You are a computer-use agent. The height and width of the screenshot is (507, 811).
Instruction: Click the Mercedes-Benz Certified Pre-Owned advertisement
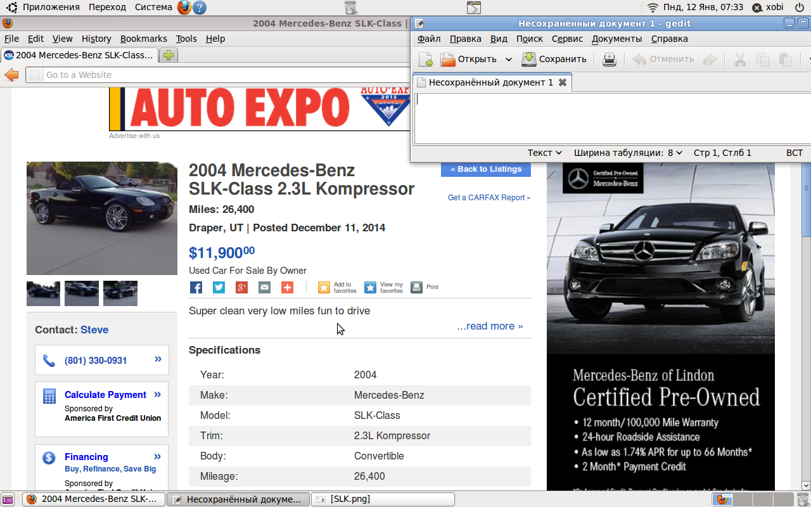(661, 326)
